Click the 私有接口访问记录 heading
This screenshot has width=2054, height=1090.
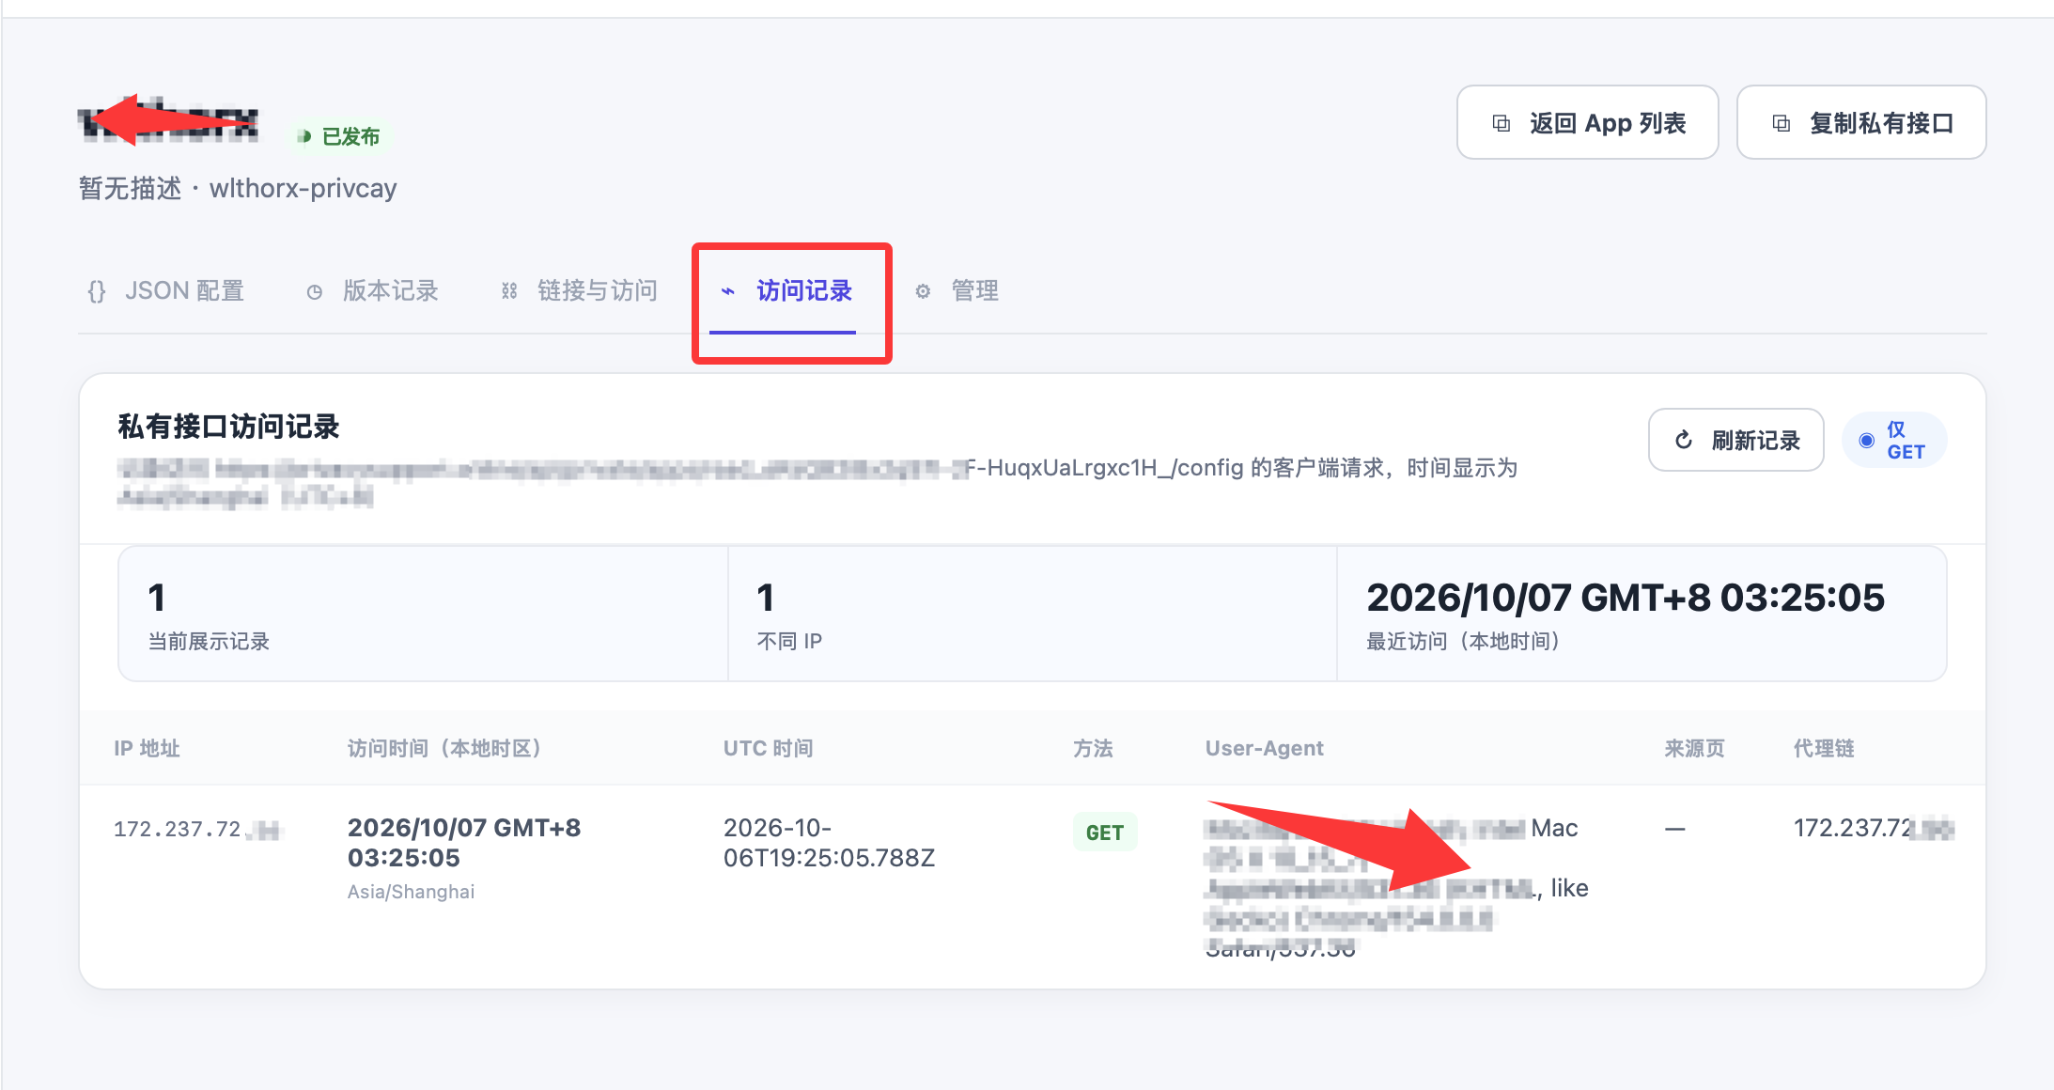click(228, 427)
